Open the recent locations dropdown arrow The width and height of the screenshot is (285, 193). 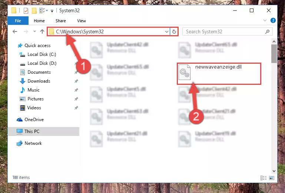click(x=34, y=31)
